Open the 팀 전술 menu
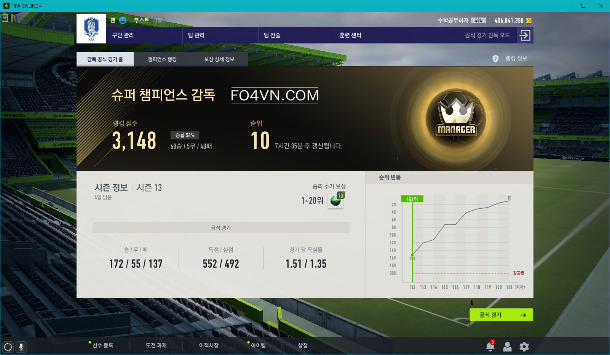Viewport: 610px width, 355px height. coord(272,35)
